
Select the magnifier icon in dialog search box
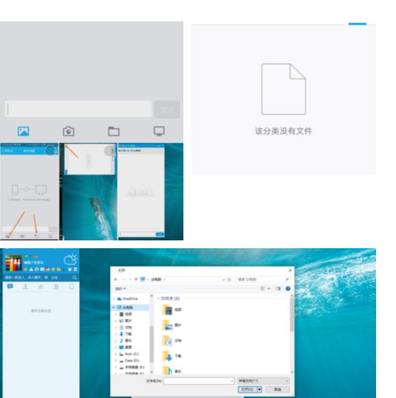pyautogui.click(x=287, y=280)
